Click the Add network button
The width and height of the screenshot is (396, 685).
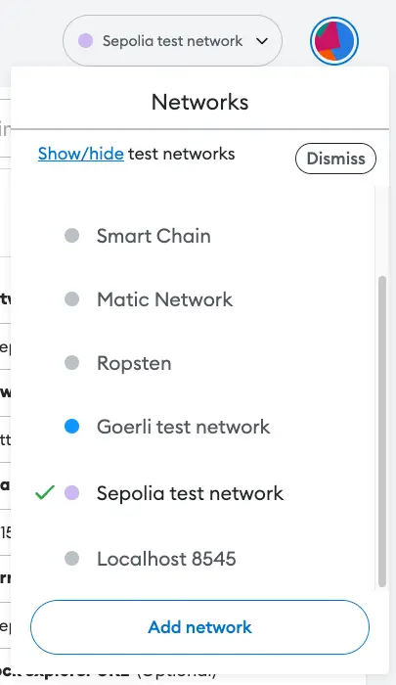200,627
